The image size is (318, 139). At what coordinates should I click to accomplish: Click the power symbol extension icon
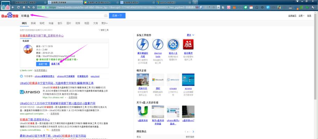click(262, 7)
